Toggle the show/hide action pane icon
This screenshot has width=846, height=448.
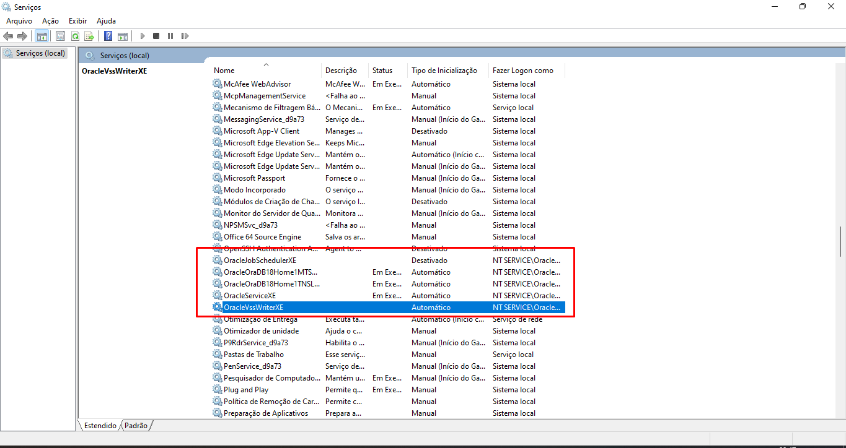point(123,36)
